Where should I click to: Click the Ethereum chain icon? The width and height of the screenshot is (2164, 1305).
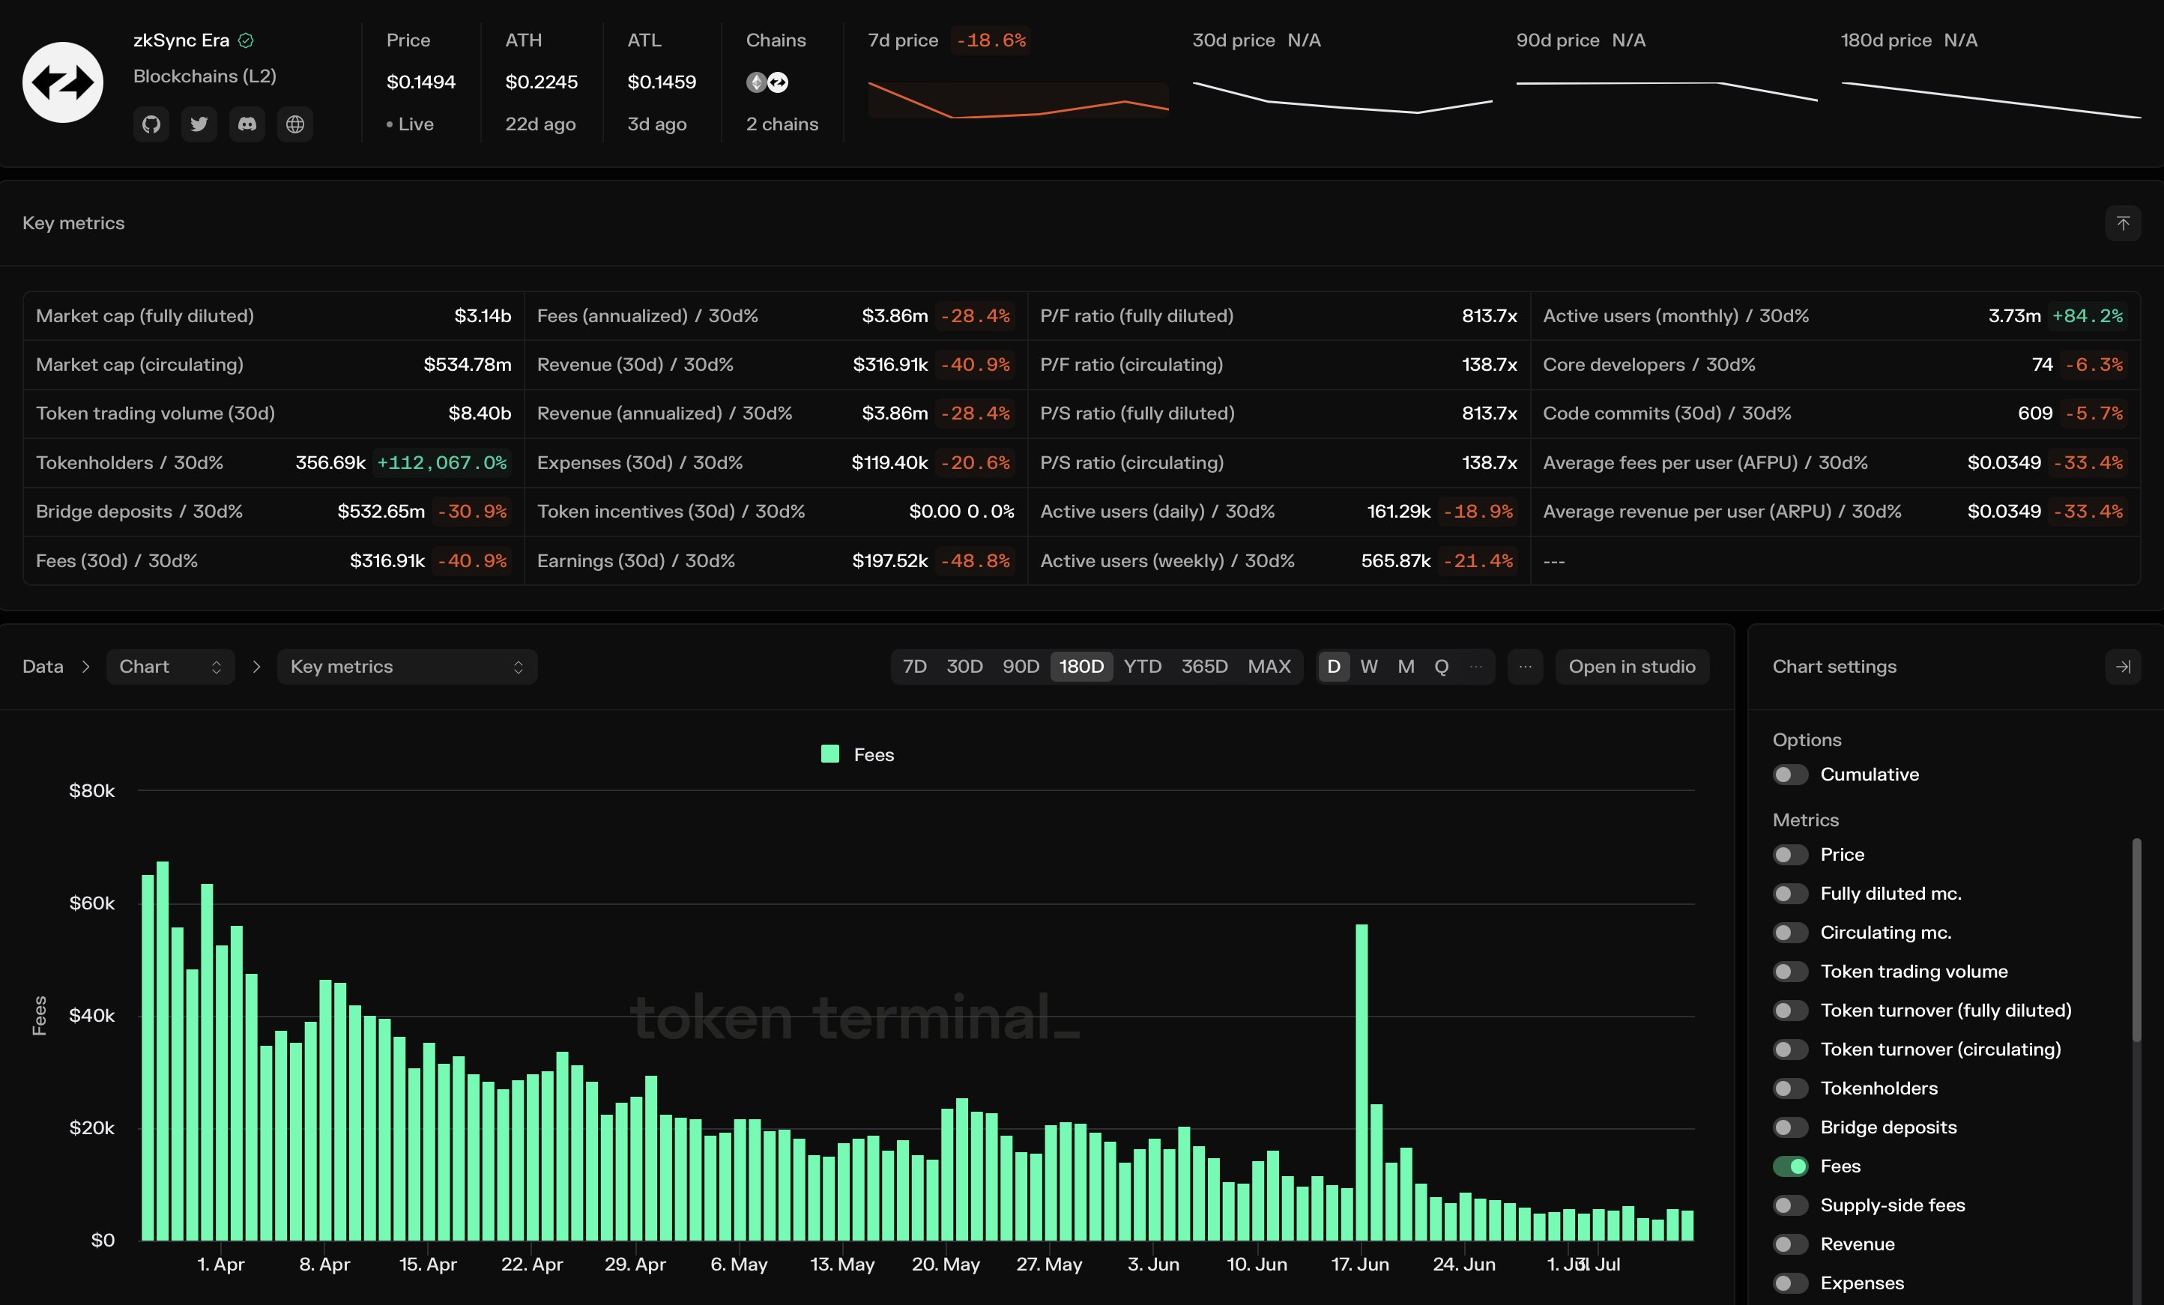[x=756, y=80]
